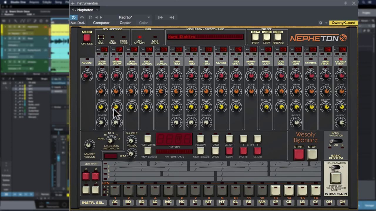Image resolution: width=376 pixels, height=211 pixels.
Task: Toggle the plugin power bypass button
Action: (x=73, y=17)
